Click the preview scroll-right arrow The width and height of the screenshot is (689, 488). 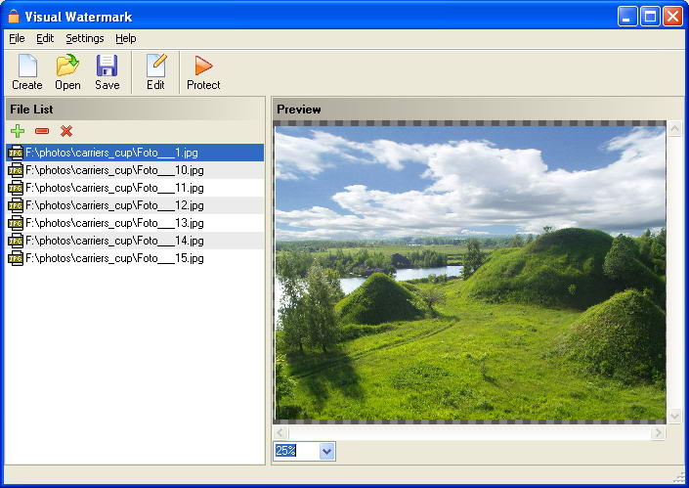pos(658,432)
